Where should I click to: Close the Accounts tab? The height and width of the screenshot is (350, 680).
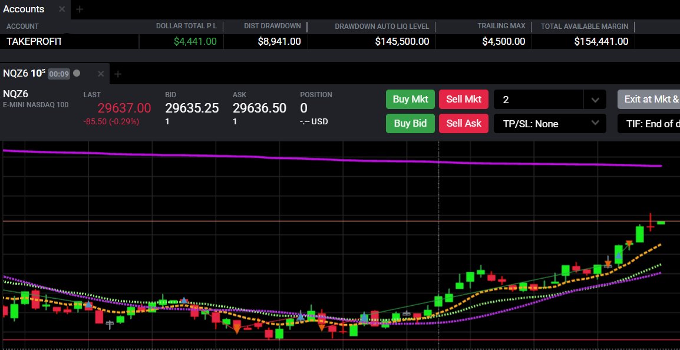pos(62,9)
